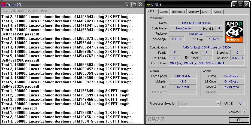The image size is (251, 125).
Task: Click the 'Self-test 8K passed!' line
Action: coord(19,108)
